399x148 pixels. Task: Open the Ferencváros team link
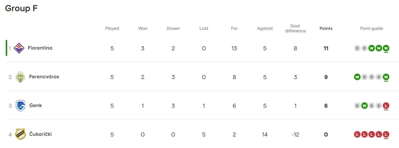[44, 77]
